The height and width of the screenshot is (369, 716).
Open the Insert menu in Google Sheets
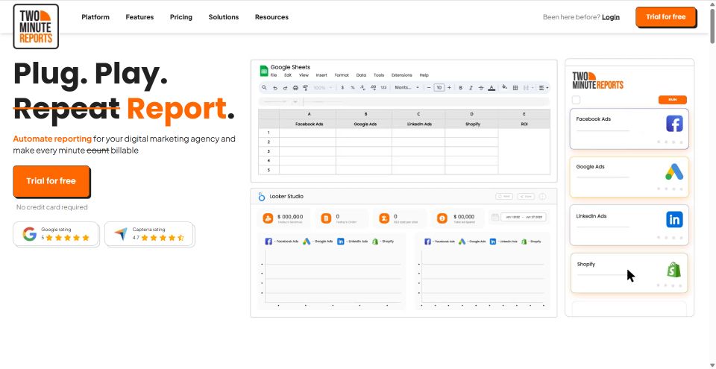(321, 75)
